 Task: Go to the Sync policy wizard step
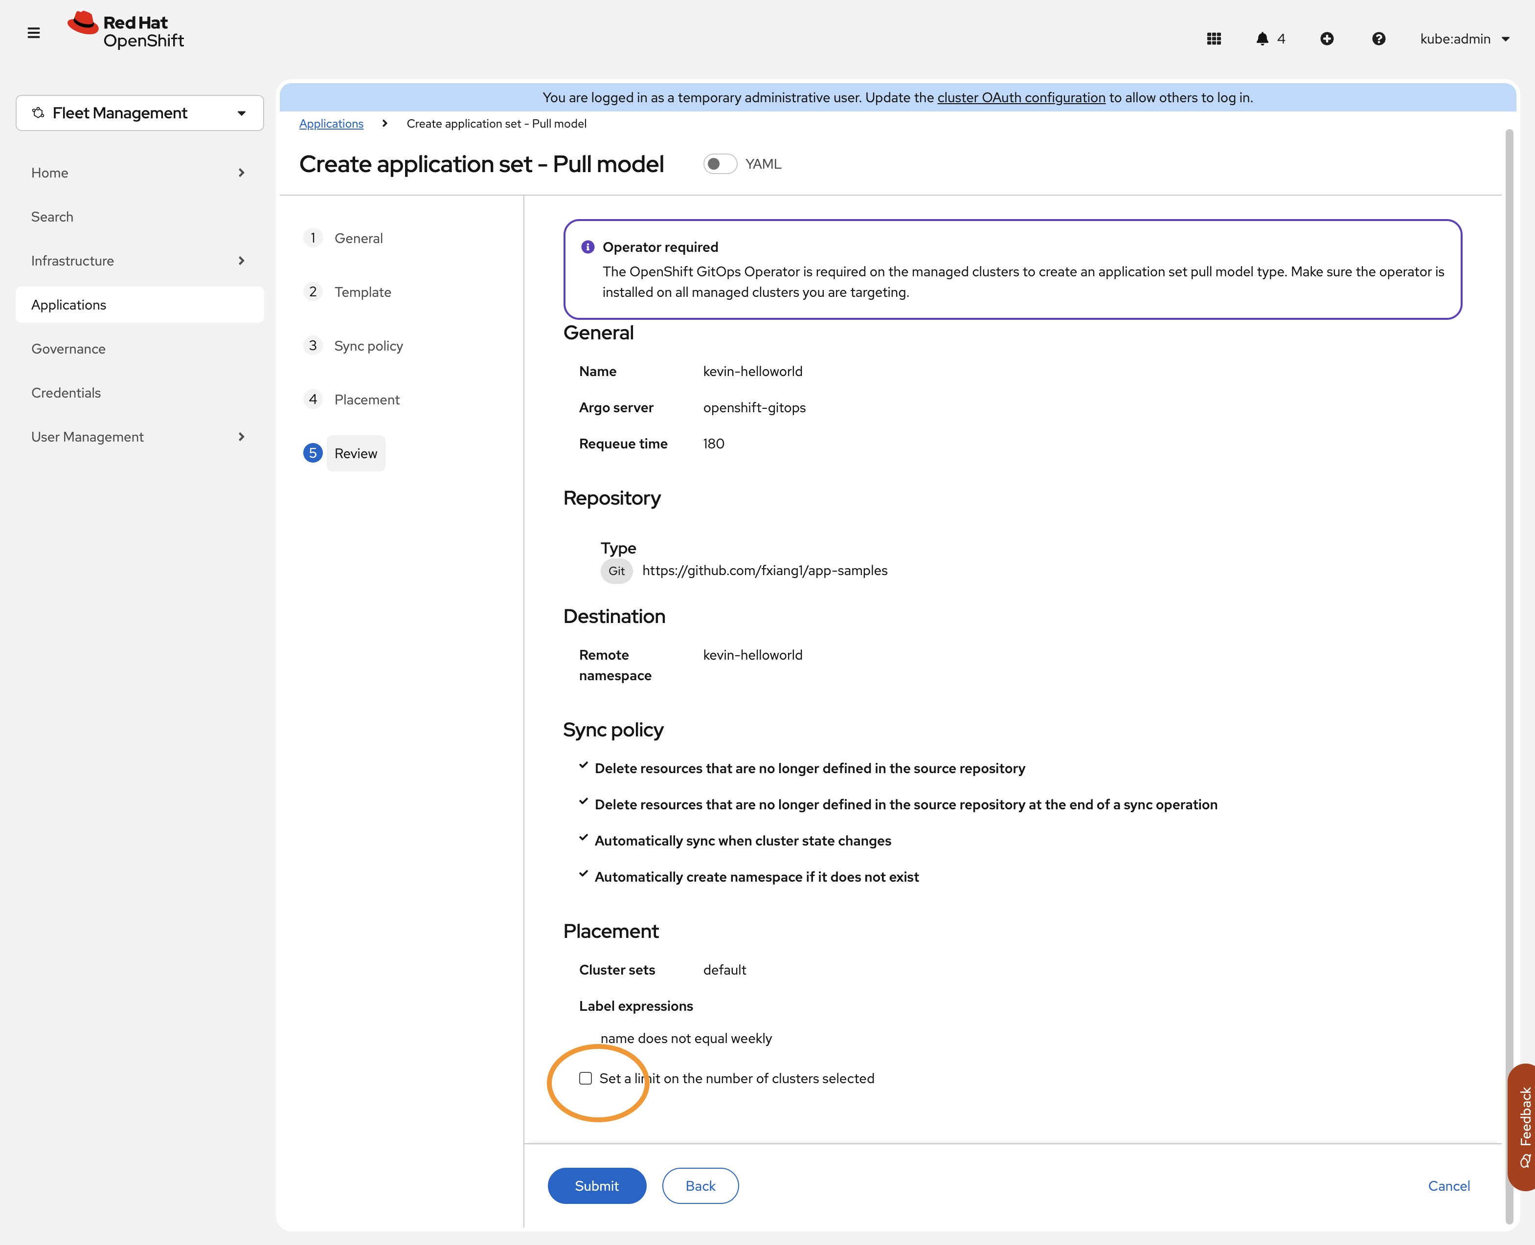(x=368, y=346)
